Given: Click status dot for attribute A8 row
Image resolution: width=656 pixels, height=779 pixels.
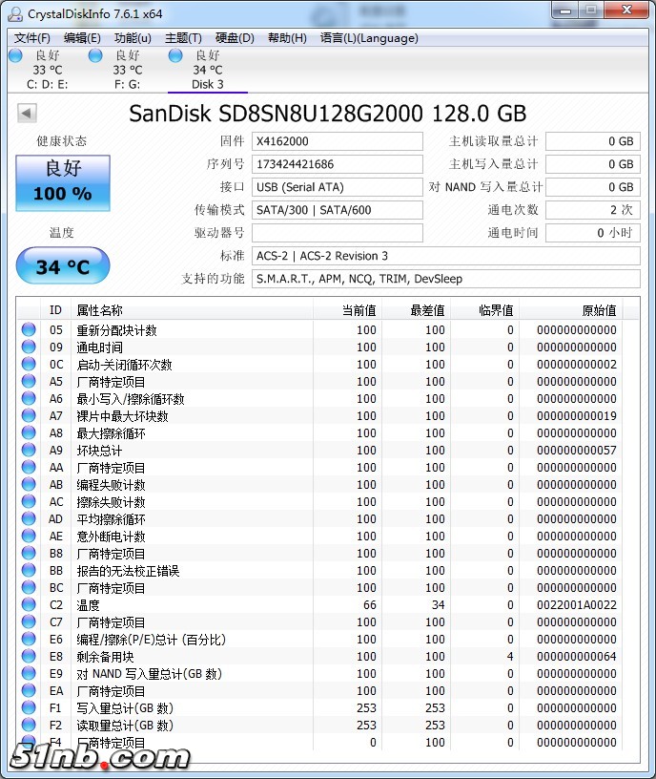Looking at the screenshot, I should [x=29, y=432].
